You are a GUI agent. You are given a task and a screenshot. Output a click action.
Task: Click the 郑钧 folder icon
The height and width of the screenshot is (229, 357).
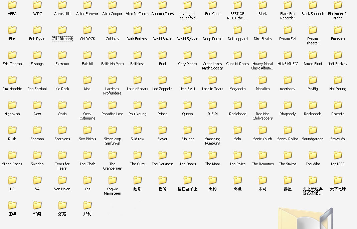point(87,205)
